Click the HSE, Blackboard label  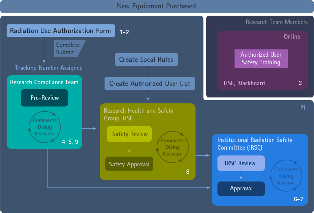244,83
